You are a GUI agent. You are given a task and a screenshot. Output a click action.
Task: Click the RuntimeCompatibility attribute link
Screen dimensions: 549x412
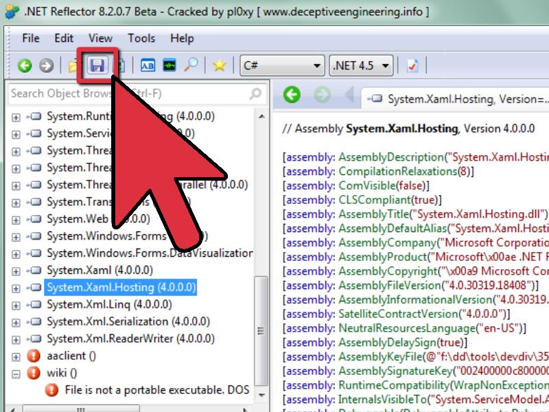coord(392,385)
